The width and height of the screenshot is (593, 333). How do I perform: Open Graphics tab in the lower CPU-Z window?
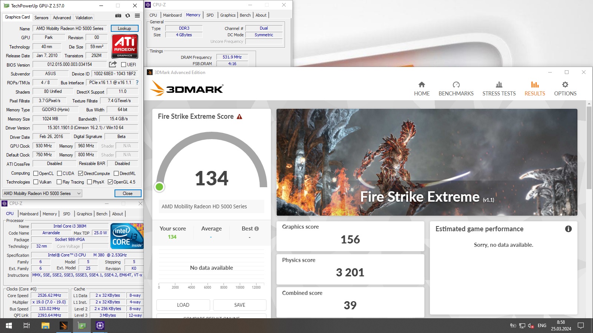pos(85,214)
